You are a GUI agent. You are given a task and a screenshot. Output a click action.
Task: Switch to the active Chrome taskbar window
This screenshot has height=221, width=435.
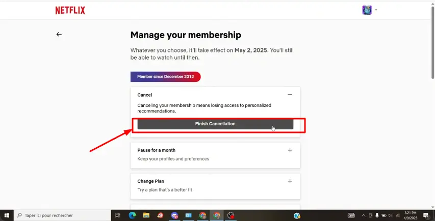(217, 215)
